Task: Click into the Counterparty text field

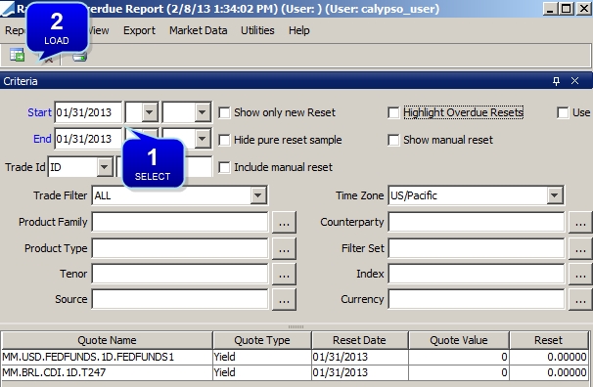Action: [x=477, y=222]
